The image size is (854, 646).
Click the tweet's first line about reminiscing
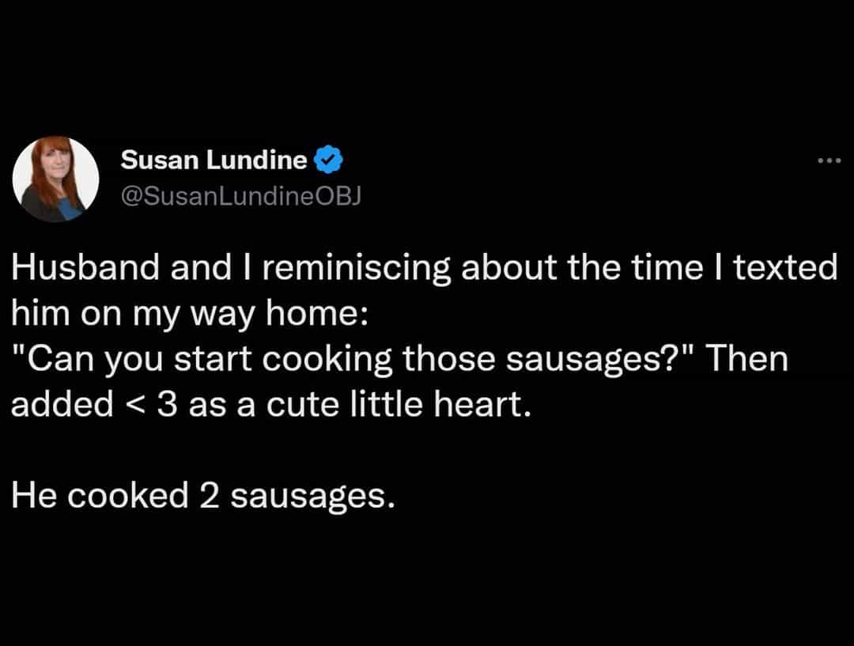pyautogui.click(x=423, y=269)
